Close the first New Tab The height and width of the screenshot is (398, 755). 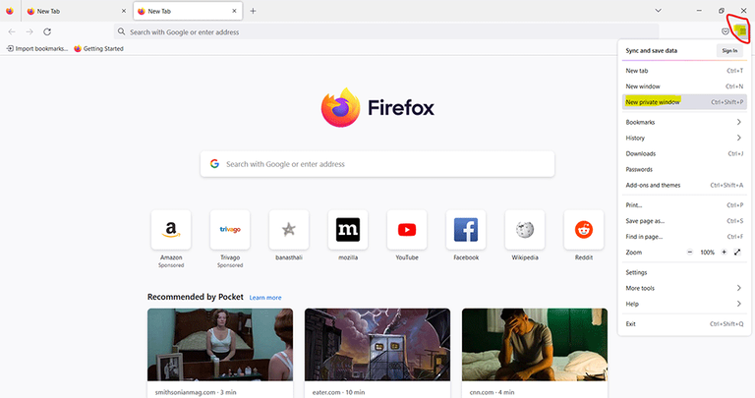click(x=124, y=11)
